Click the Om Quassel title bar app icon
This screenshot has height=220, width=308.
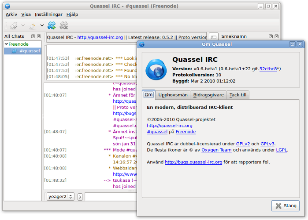(x=142, y=44)
